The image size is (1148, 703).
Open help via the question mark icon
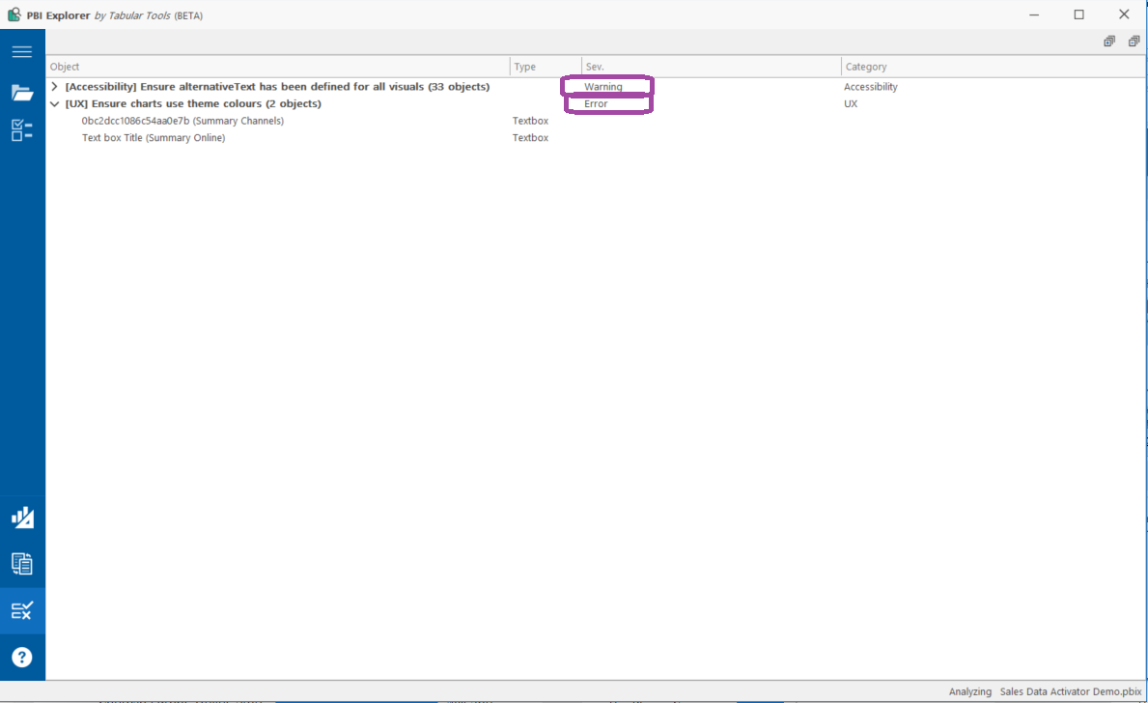tap(22, 656)
